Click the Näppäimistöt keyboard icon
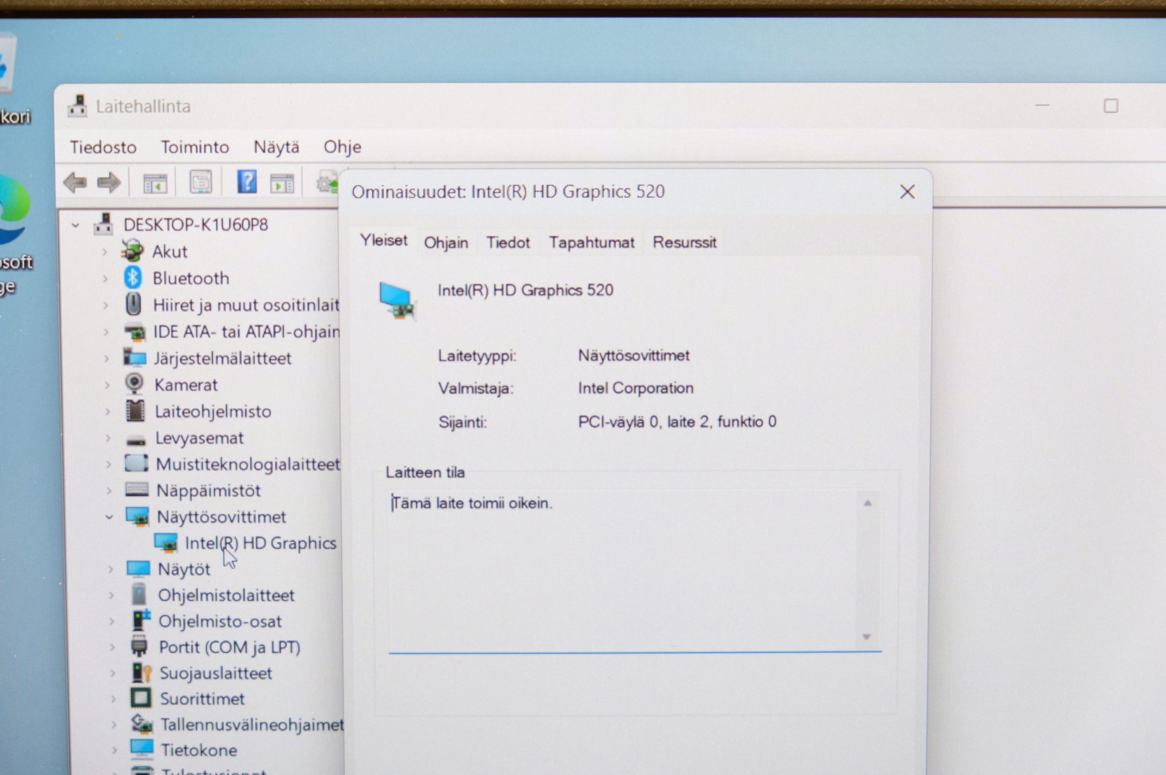Screen dimensions: 1166x775 (137, 490)
